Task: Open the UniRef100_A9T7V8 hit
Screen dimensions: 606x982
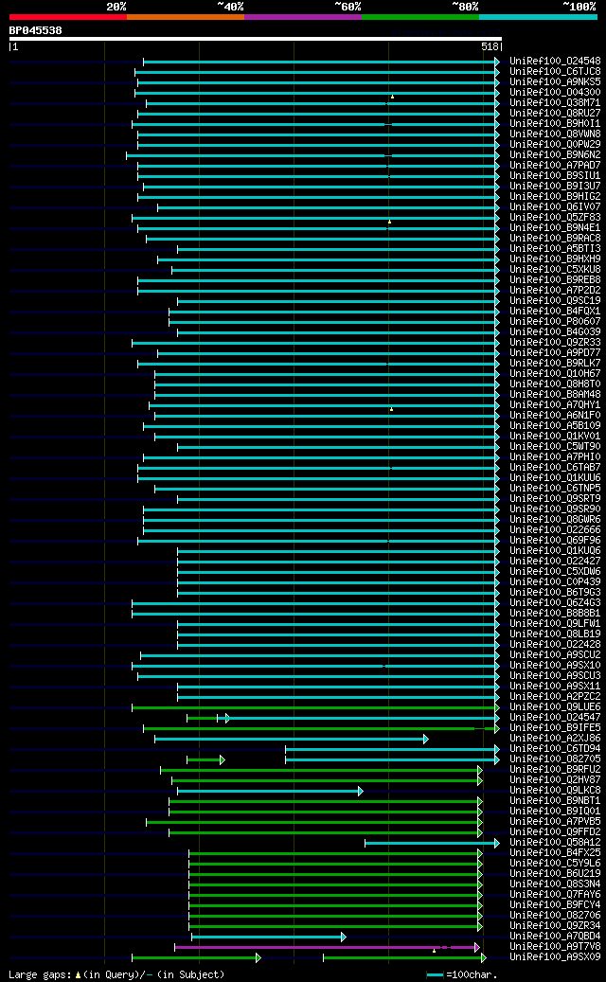Action: click(555, 946)
